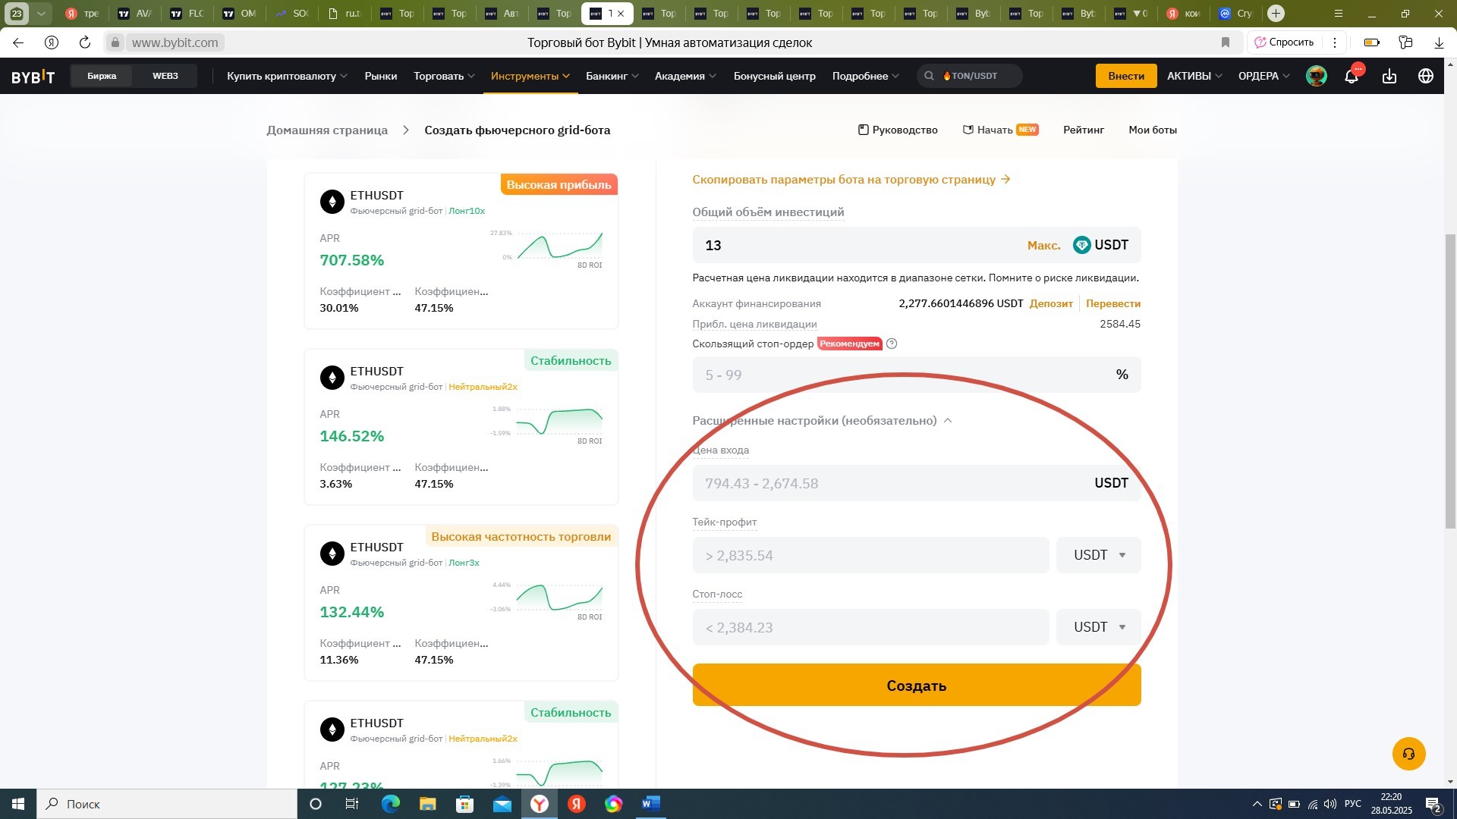Screen dimensions: 1457x819
Task: Expand Купить криптовалюту menu
Action: point(287,76)
